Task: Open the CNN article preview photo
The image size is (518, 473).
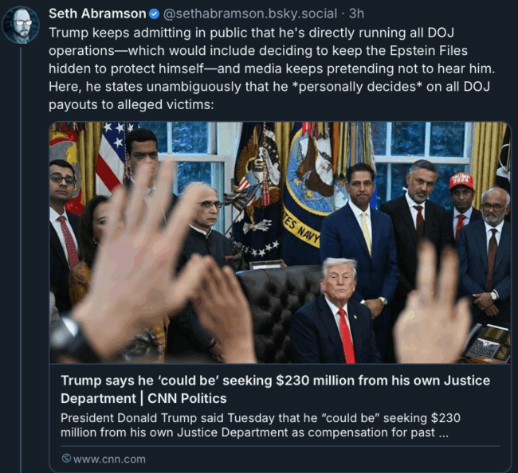Action: 280,243
